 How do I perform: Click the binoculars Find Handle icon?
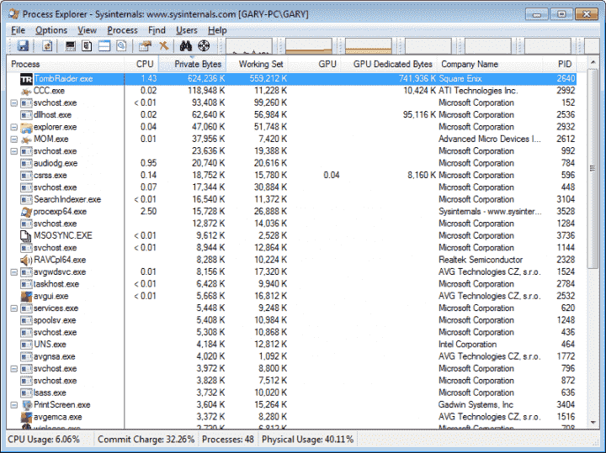[x=186, y=46]
